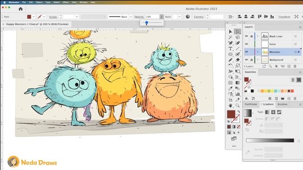
Task: Open the Window menu
Action: pyautogui.click(x=83, y=2)
